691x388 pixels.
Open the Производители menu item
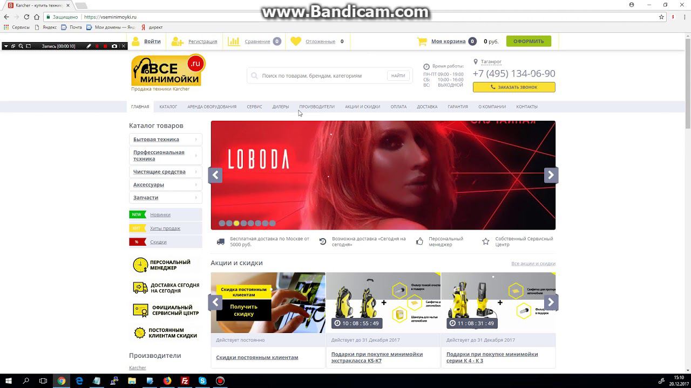point(317,107)
